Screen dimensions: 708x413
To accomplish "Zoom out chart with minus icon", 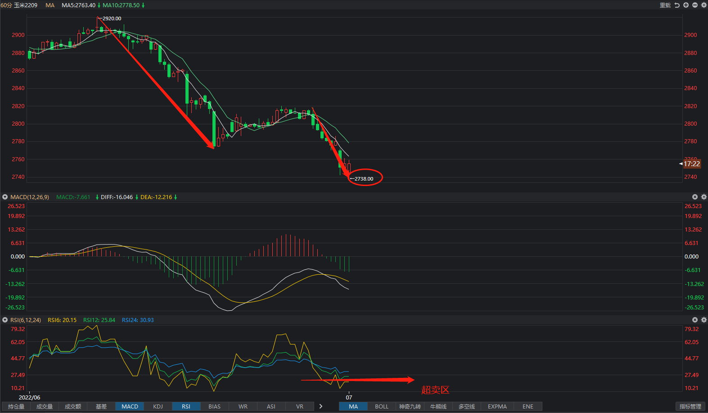I will coord(695,5).
